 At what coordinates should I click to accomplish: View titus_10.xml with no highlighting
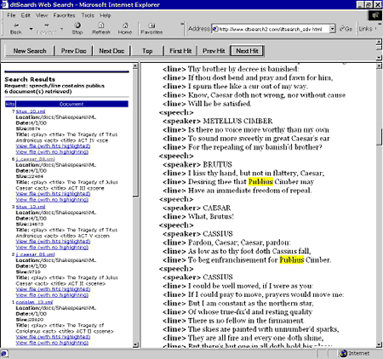(x=52, y=152)
